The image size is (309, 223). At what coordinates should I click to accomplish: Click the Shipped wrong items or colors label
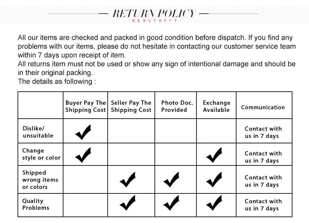tap(40, 180)
